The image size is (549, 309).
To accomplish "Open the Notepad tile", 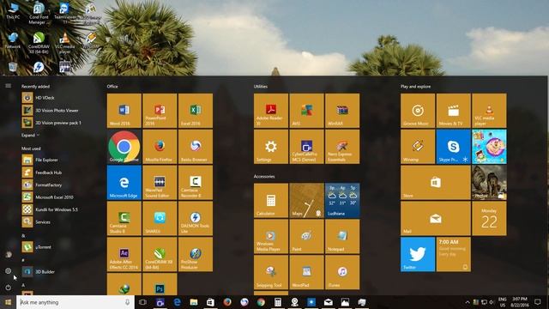I will [x=342, y=237].
